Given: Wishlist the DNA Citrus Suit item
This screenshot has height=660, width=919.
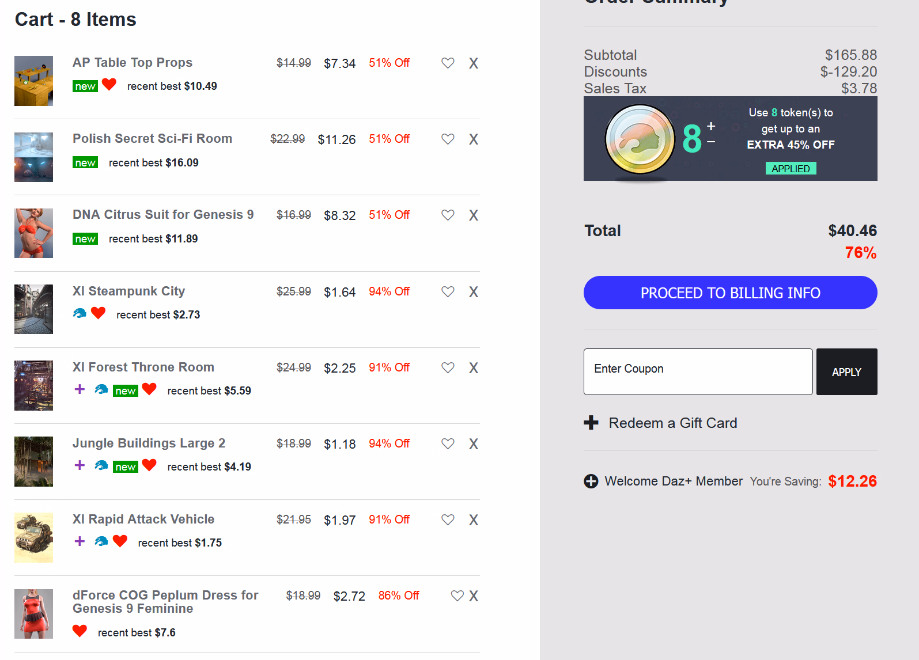Looking at the screenshot, I should [448, 215].
